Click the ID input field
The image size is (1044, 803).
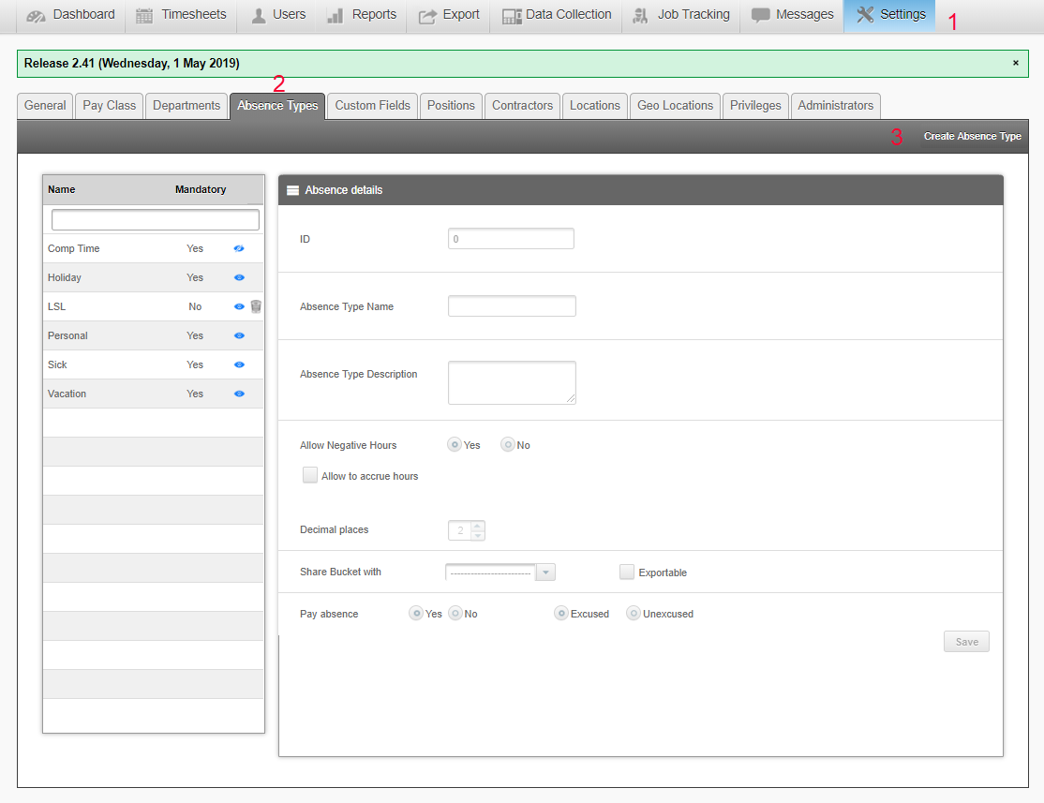tap(511, 239)
